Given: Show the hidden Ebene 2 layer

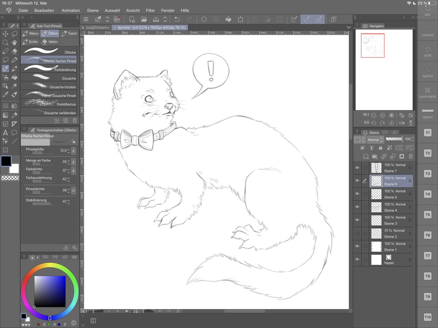Looking at the screenshot, I should click(x=357, y=234).
